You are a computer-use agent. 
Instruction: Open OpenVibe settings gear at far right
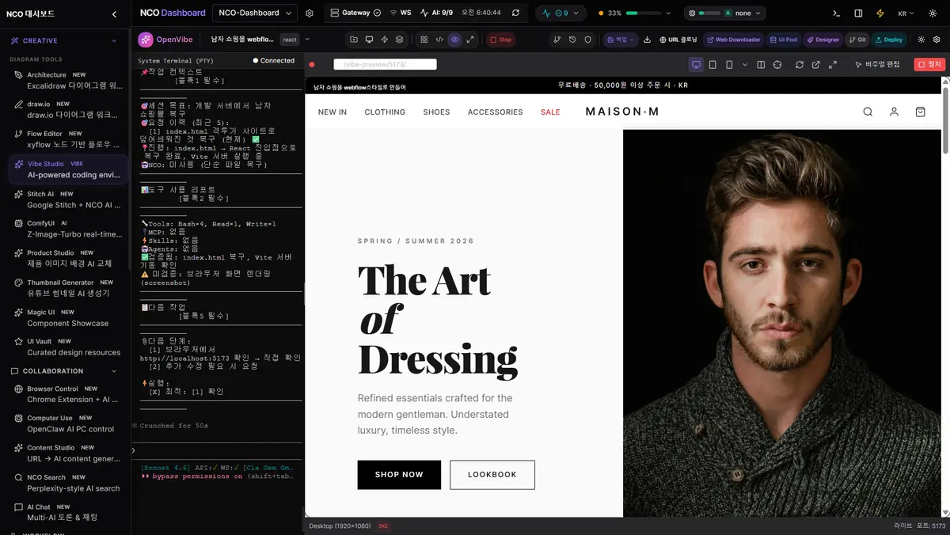coord(937,40)
